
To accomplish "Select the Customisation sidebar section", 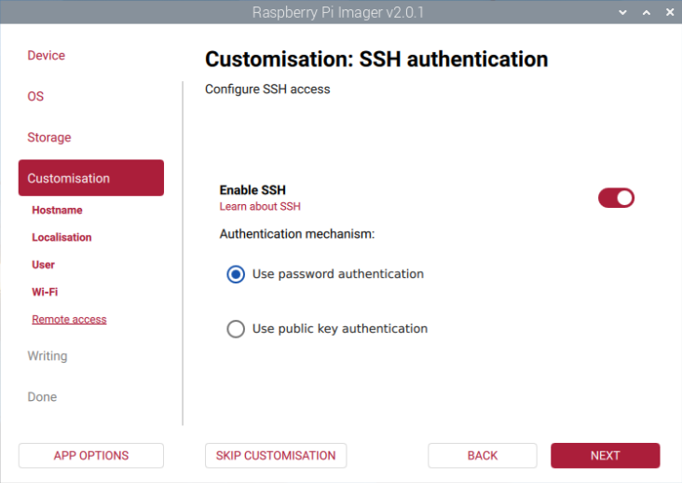I will (90, 178).
